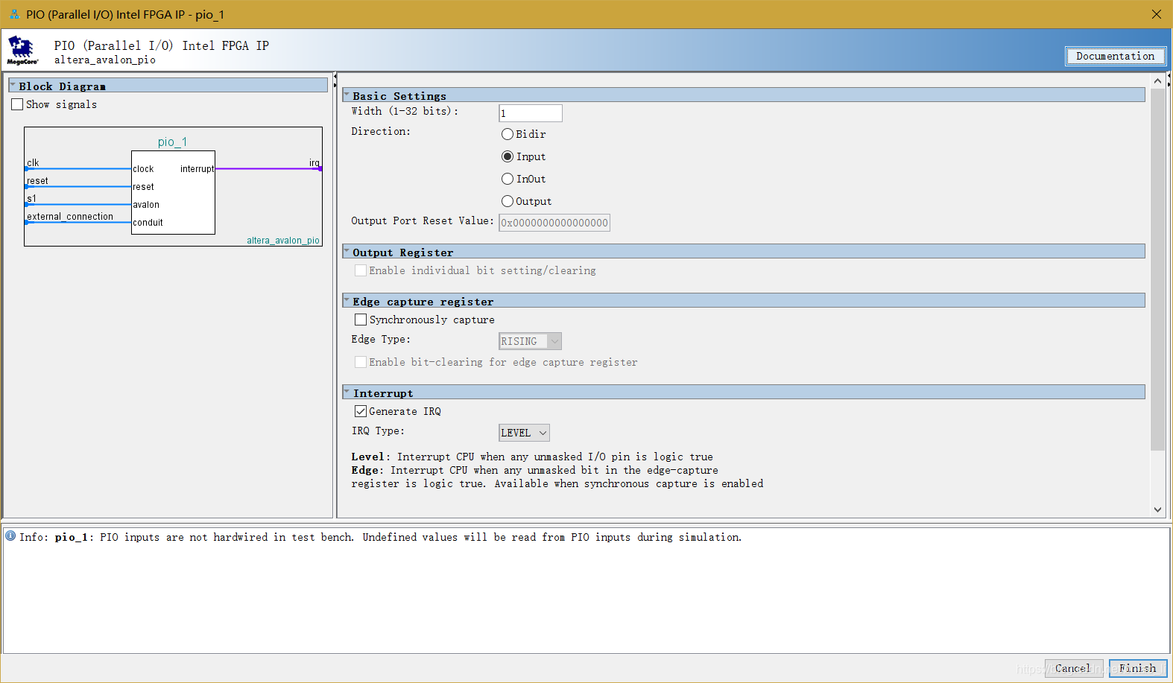This screenshot has width=1173, height=683.
Task: Click the s1 signal label
Action: point(31,199)
